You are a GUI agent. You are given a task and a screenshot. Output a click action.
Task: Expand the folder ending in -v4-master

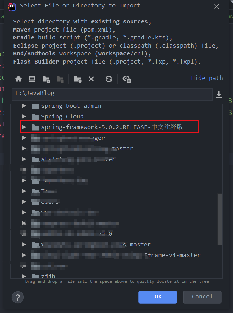pos(24,255)
